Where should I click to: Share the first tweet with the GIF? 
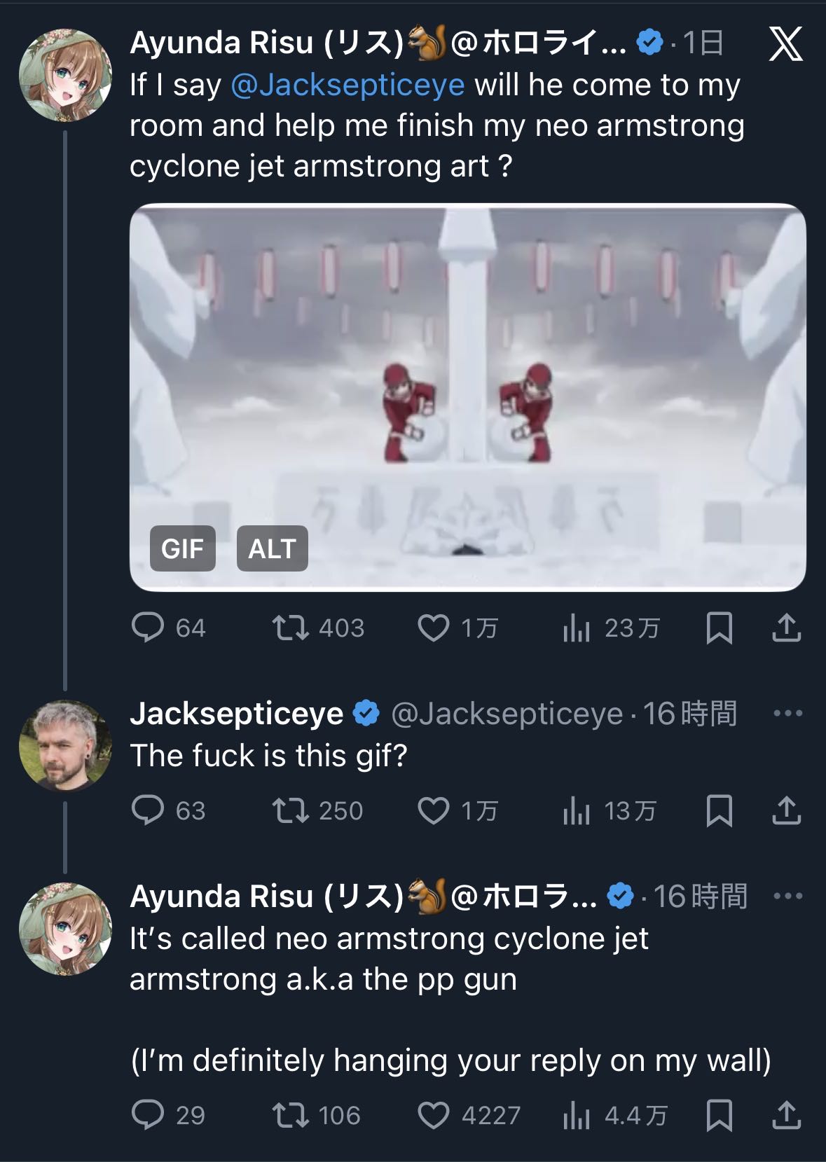pos(786,628)
